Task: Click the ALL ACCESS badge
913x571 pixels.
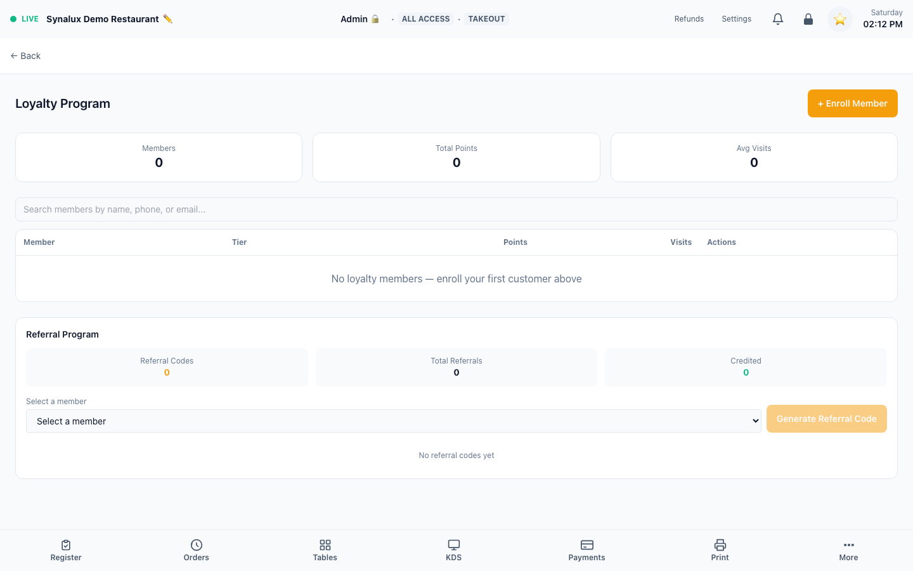Action: (x=426, y=19)
